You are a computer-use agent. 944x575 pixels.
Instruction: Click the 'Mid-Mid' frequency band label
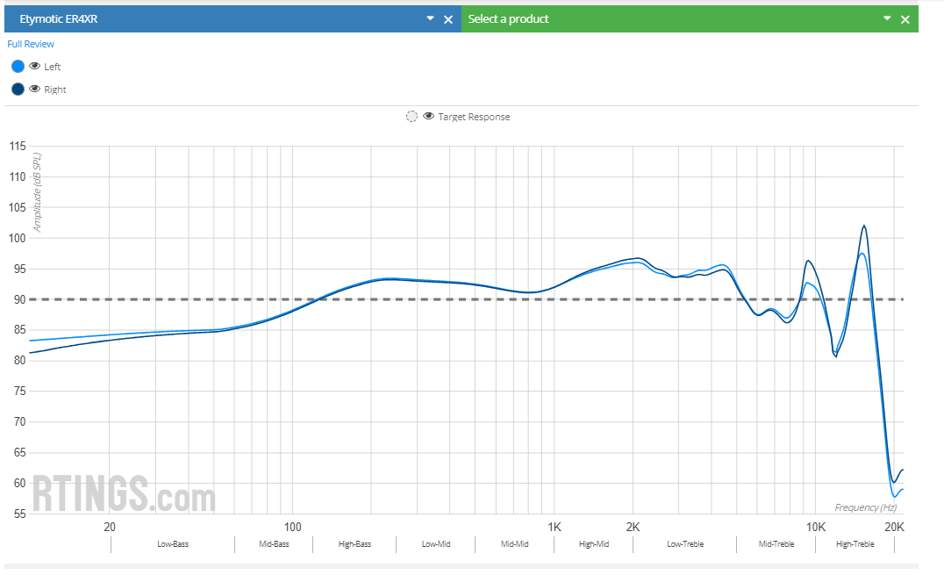pos(515,543)
